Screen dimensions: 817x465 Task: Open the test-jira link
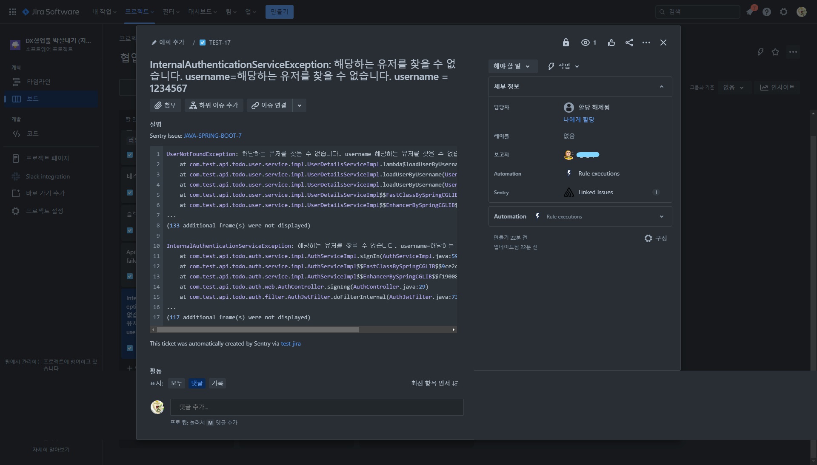pos(291,344)
